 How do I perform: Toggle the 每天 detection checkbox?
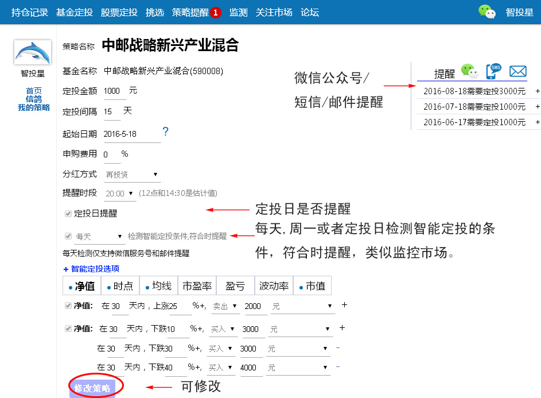[x=68, y=236]
